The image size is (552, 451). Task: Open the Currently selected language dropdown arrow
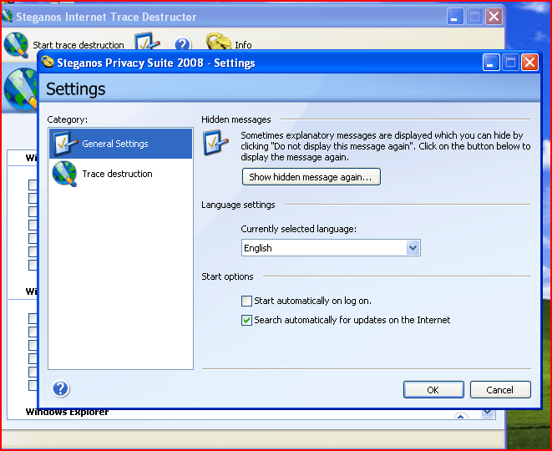[x=413, y=248]
